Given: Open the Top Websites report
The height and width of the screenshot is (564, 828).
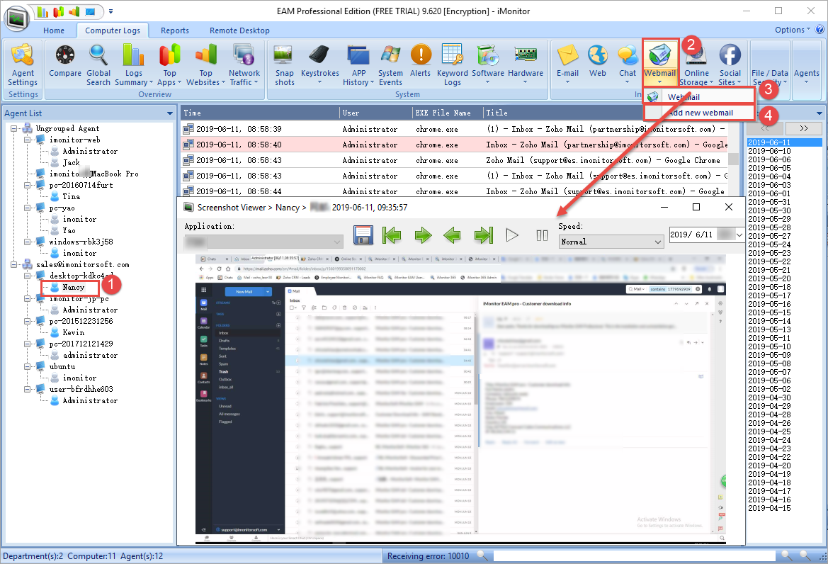Looking at the screenshot, I should tap(205, 65).
